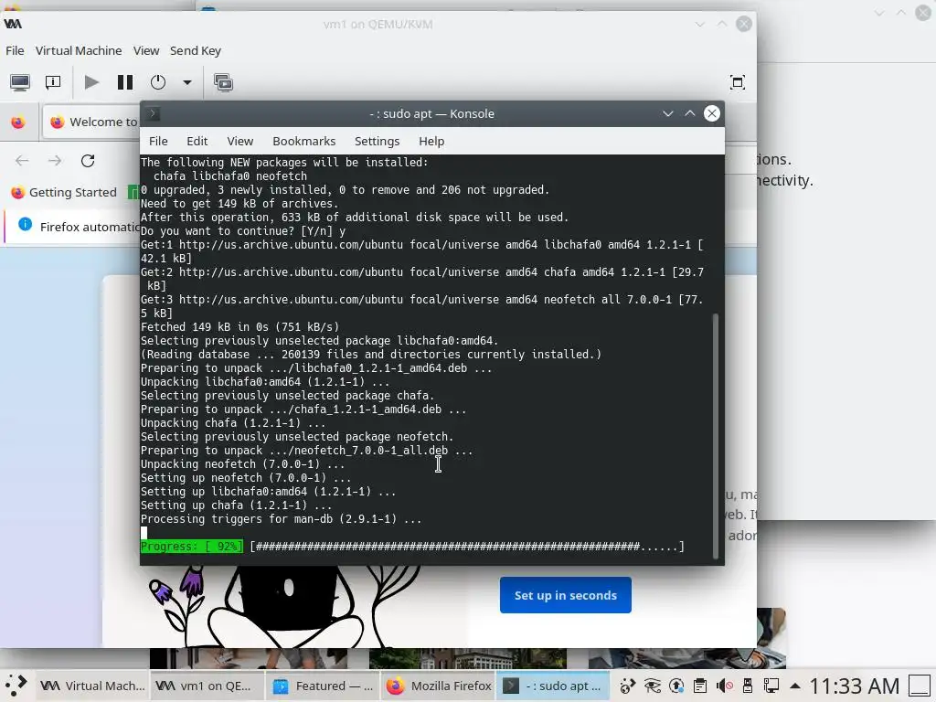Open the clipboard tray icon
Image resolution: width=936 pixels, height=702 pixels.
point(700,686)
